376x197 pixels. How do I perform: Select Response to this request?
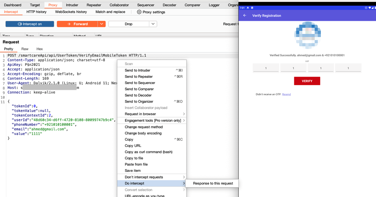213,183
